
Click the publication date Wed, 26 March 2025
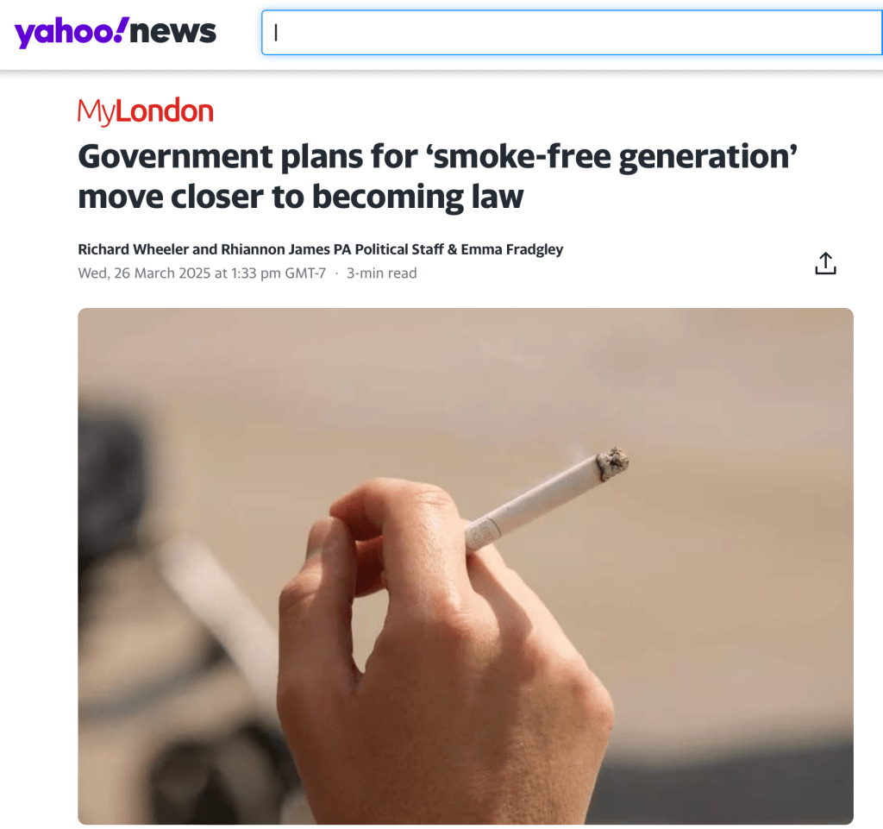coord(144,273)
